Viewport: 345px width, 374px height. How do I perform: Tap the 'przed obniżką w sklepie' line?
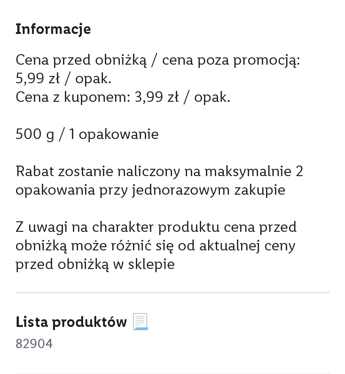click(x=95, y=264)
